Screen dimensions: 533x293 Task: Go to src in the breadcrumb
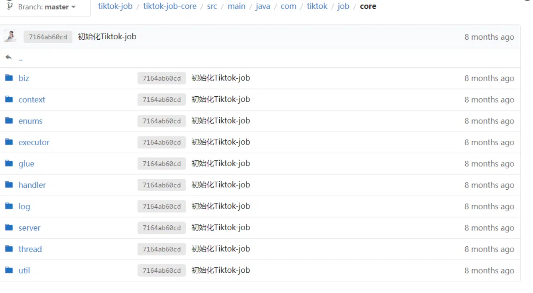[212, 6]
